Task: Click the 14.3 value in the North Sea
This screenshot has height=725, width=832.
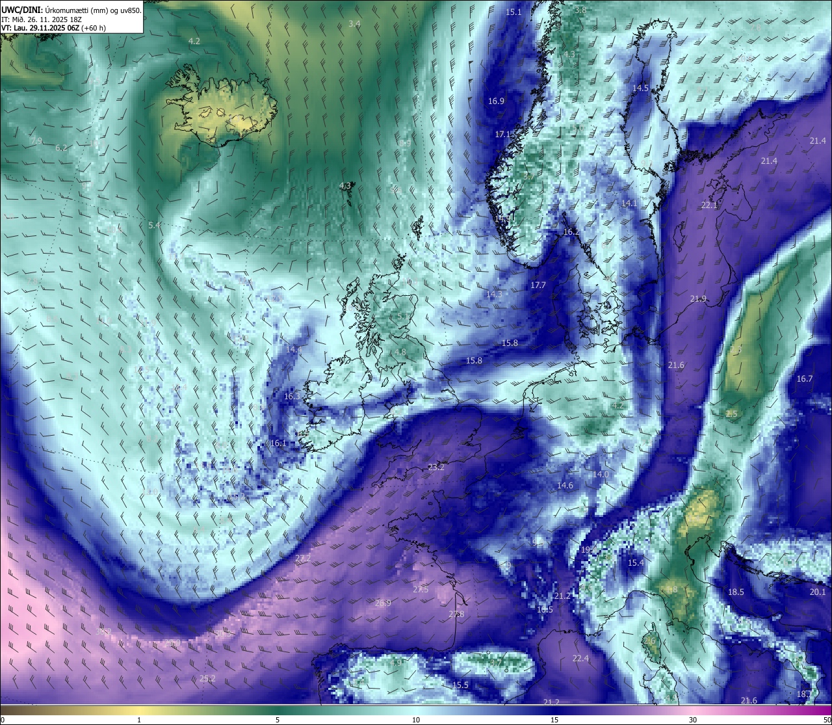Action: click(495, 294)
